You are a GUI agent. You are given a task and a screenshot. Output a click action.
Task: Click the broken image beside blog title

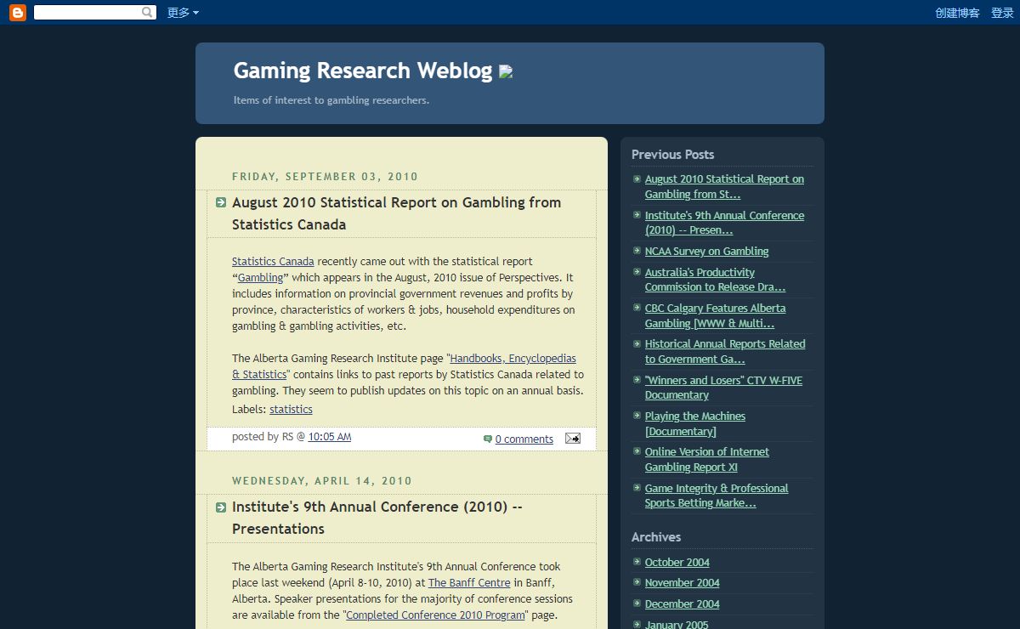coord(506,72)
